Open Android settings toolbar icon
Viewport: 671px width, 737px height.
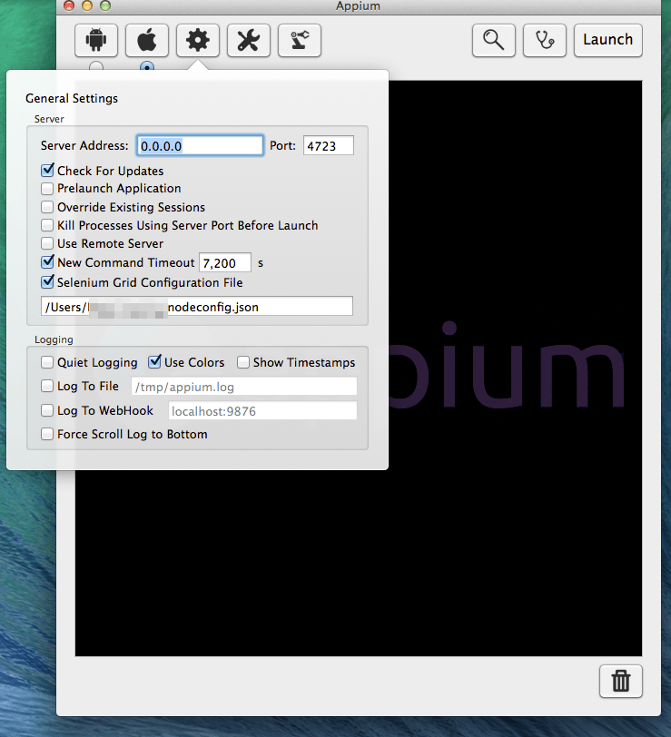(x=96, y=41)
